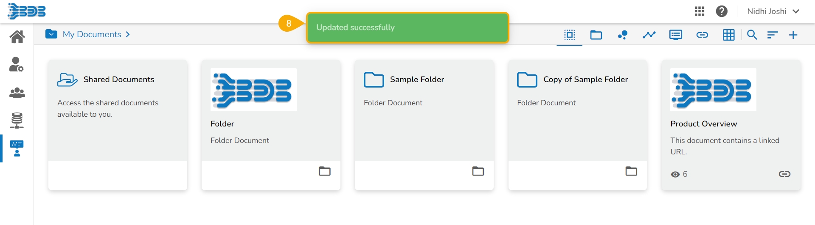Open the user groups sidebar icon

pyautogui.click(x=17, y=93)
